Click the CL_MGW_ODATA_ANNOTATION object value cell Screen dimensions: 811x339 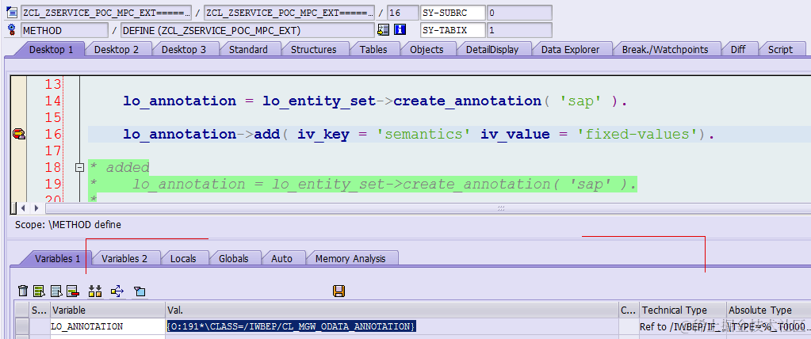(392, 326)
